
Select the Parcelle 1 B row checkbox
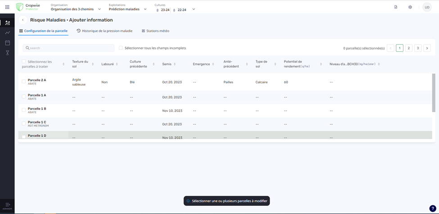coord(24,110)
